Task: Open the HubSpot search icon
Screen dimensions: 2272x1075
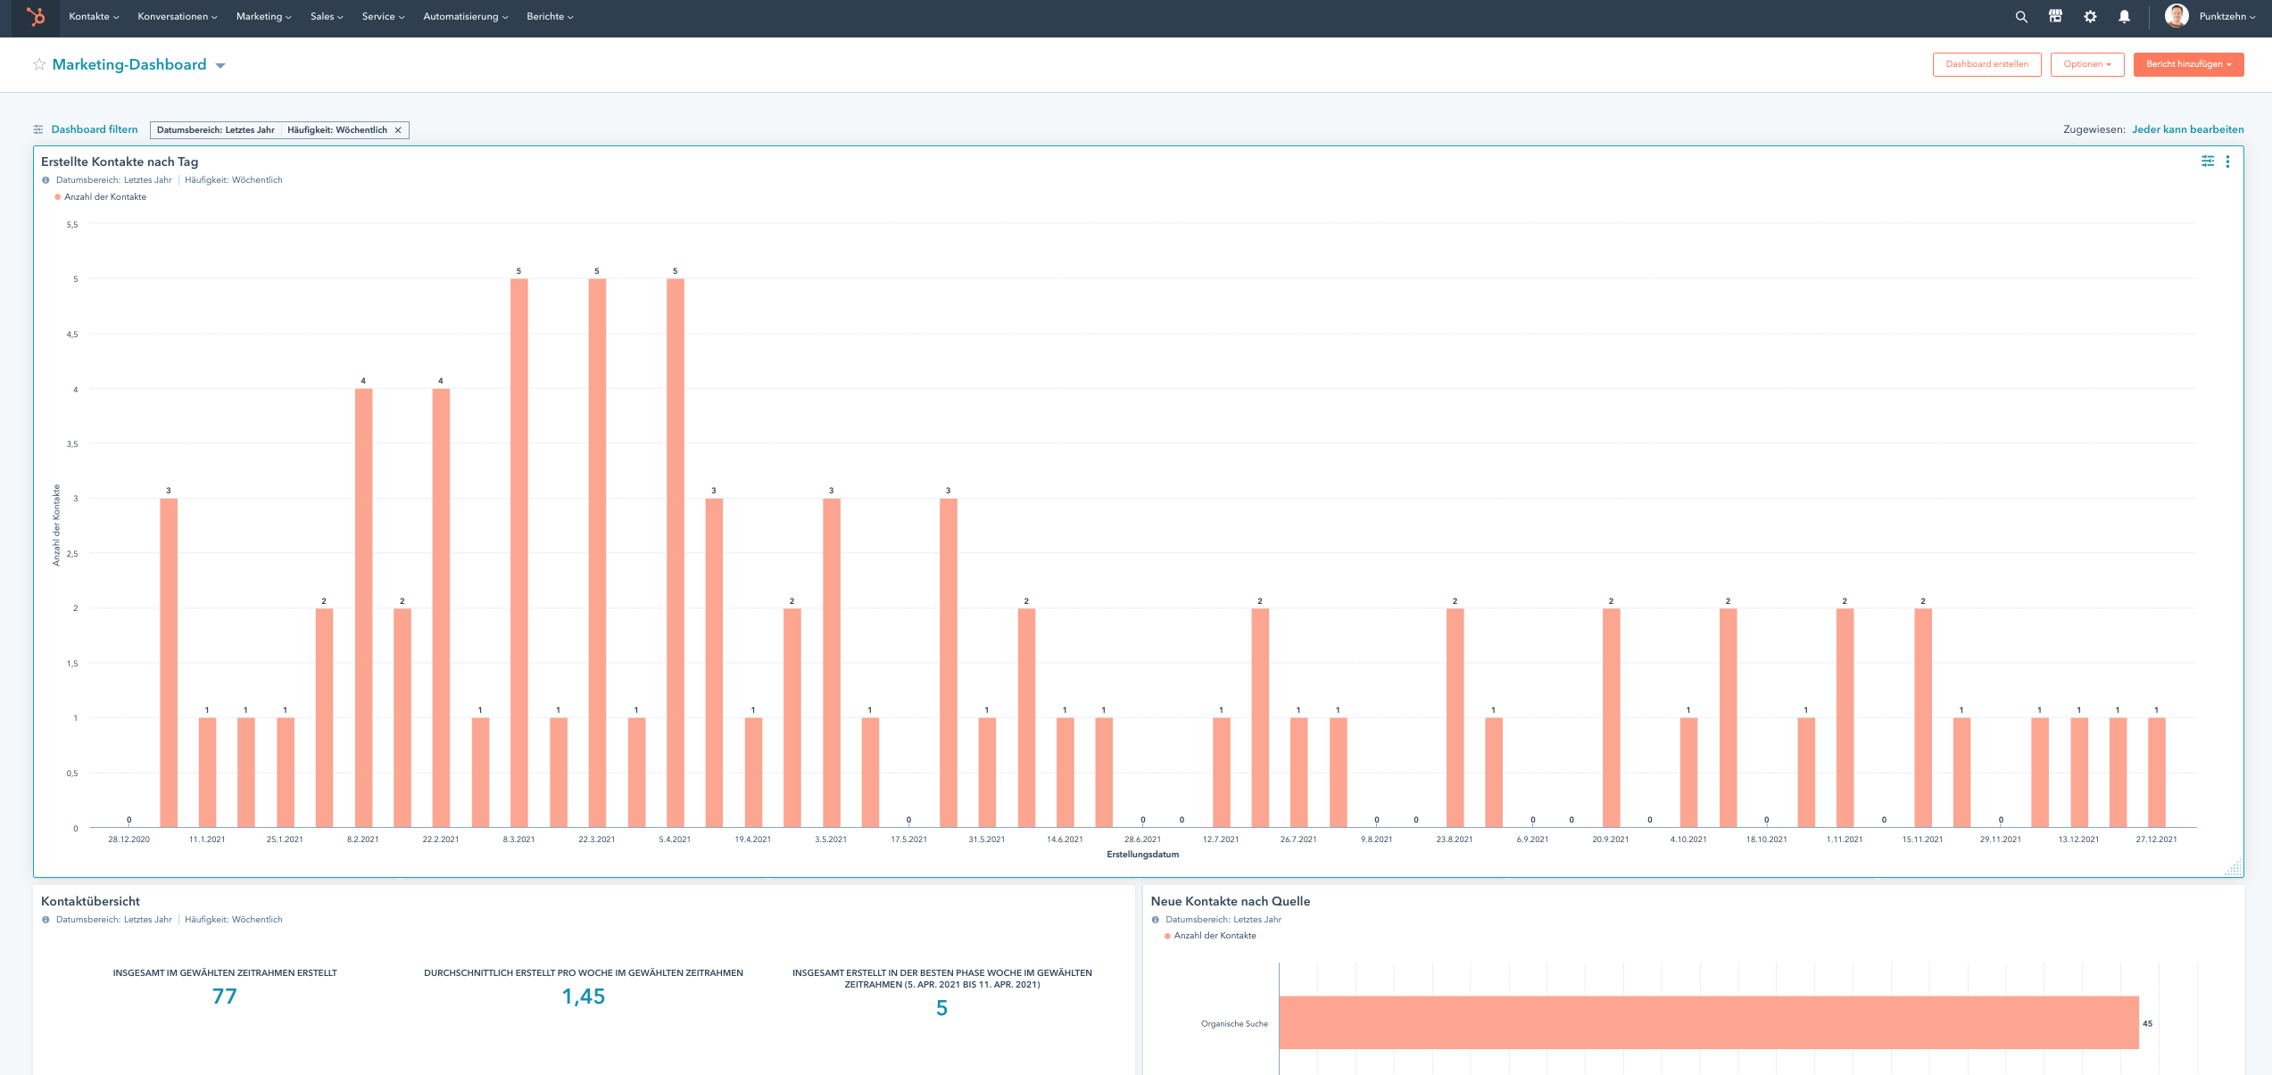Action: tap(2020, 16)
